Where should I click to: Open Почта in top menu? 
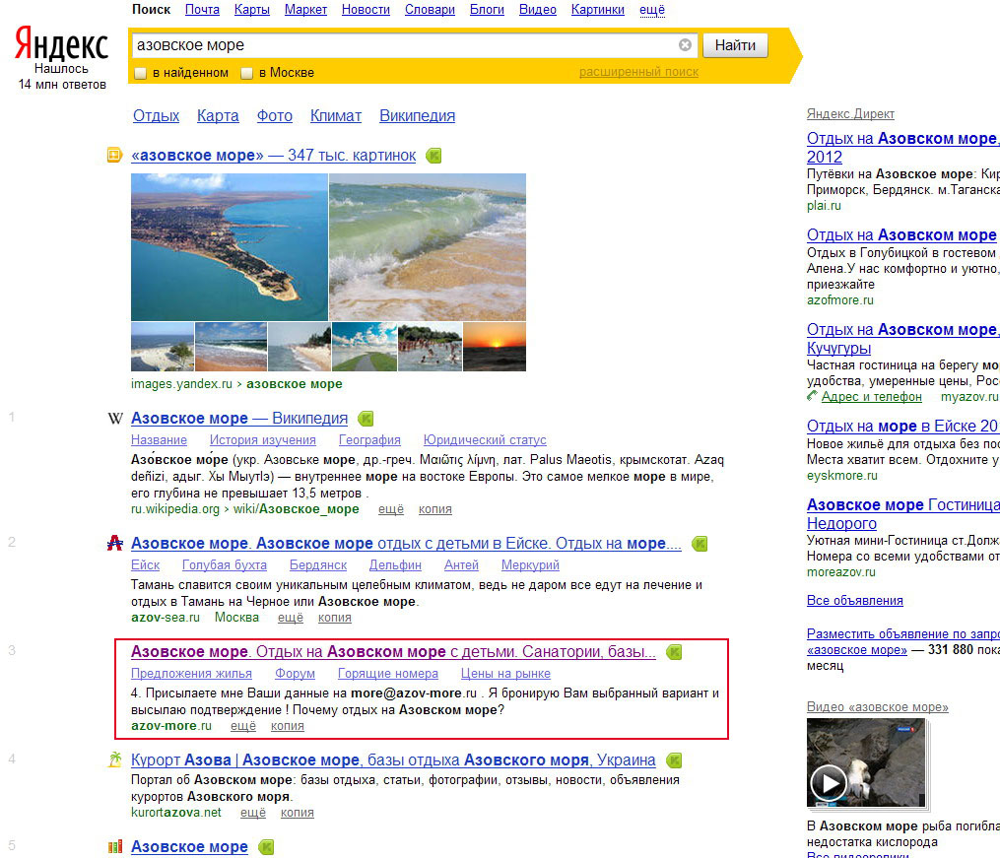pyautogui.click(x=202, y=10)
